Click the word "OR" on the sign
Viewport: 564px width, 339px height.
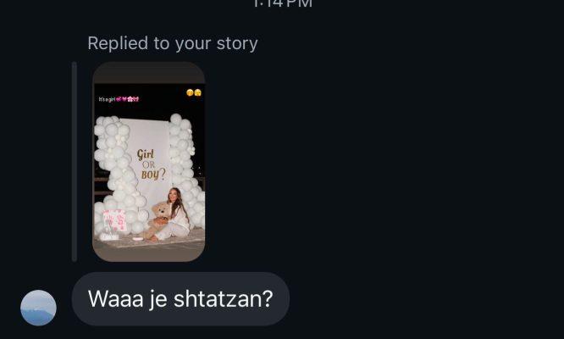148,165
